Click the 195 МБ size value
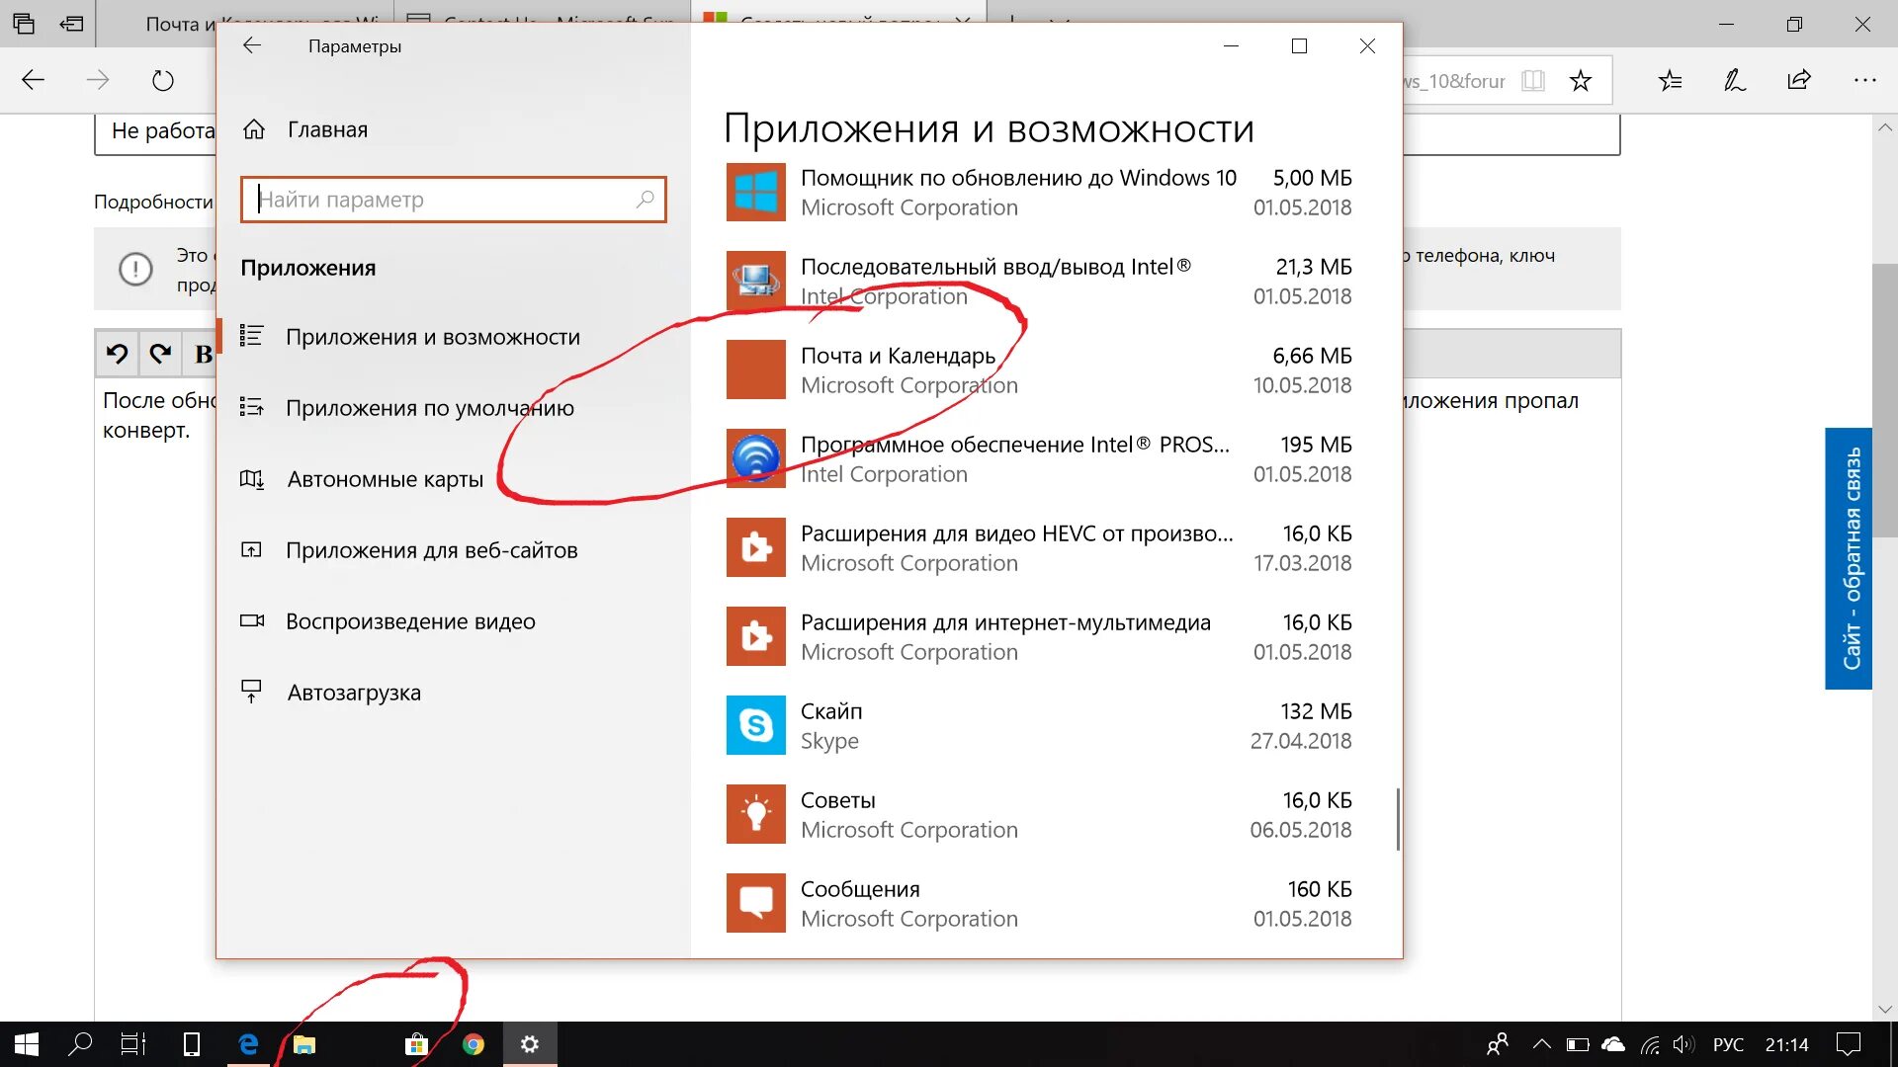Image resolution: width=1898 pixels, height=1067 pixels. [x=1316, y=445]
